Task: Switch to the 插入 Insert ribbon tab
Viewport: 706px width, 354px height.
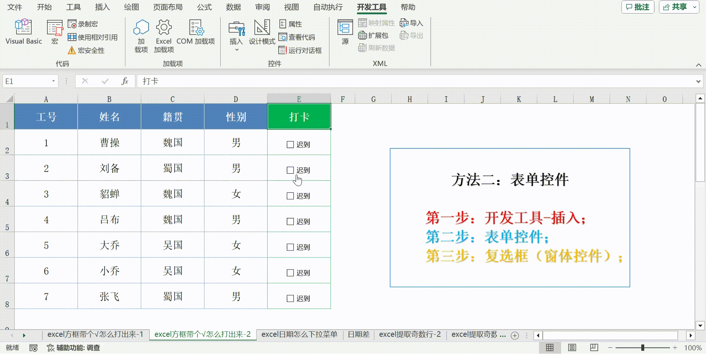Action: pyautogui.click(x=102, y=7)
